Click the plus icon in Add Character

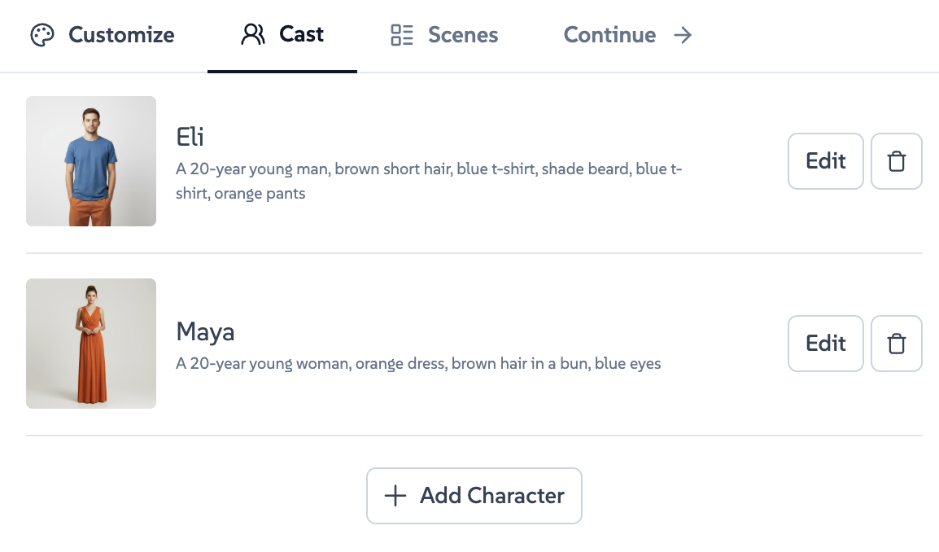[x=395, y=496]
